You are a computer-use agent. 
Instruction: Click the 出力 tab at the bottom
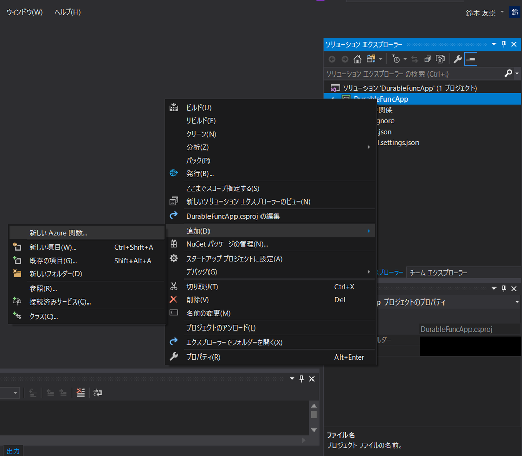(13, 451)
